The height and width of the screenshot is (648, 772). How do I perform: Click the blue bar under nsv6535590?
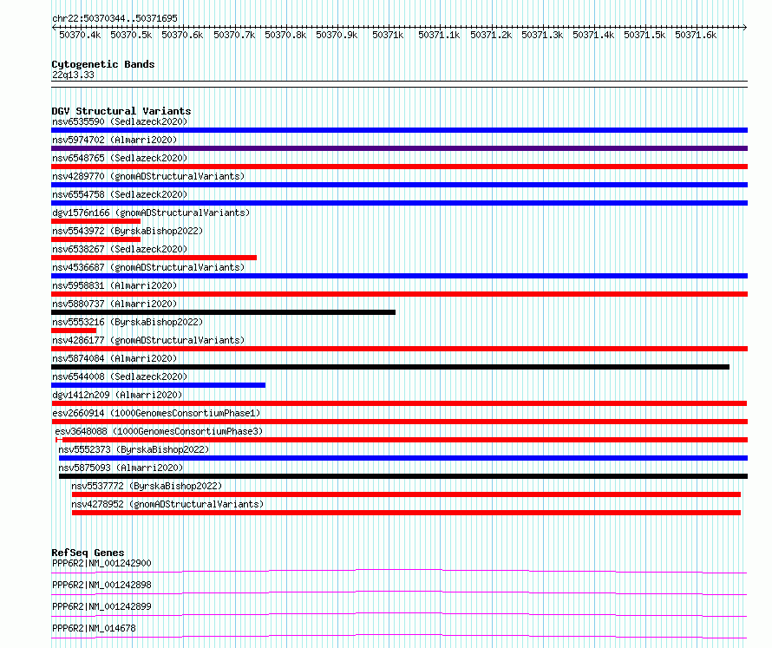click(x=399, y=130)
